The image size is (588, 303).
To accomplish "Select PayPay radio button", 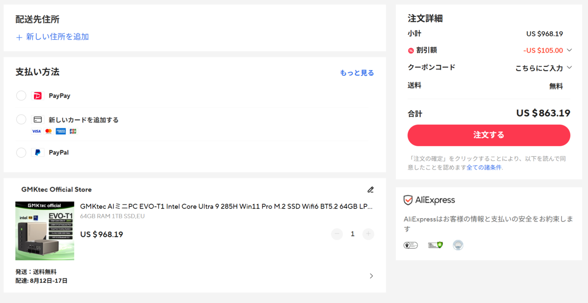I will (x=21, y=95).
